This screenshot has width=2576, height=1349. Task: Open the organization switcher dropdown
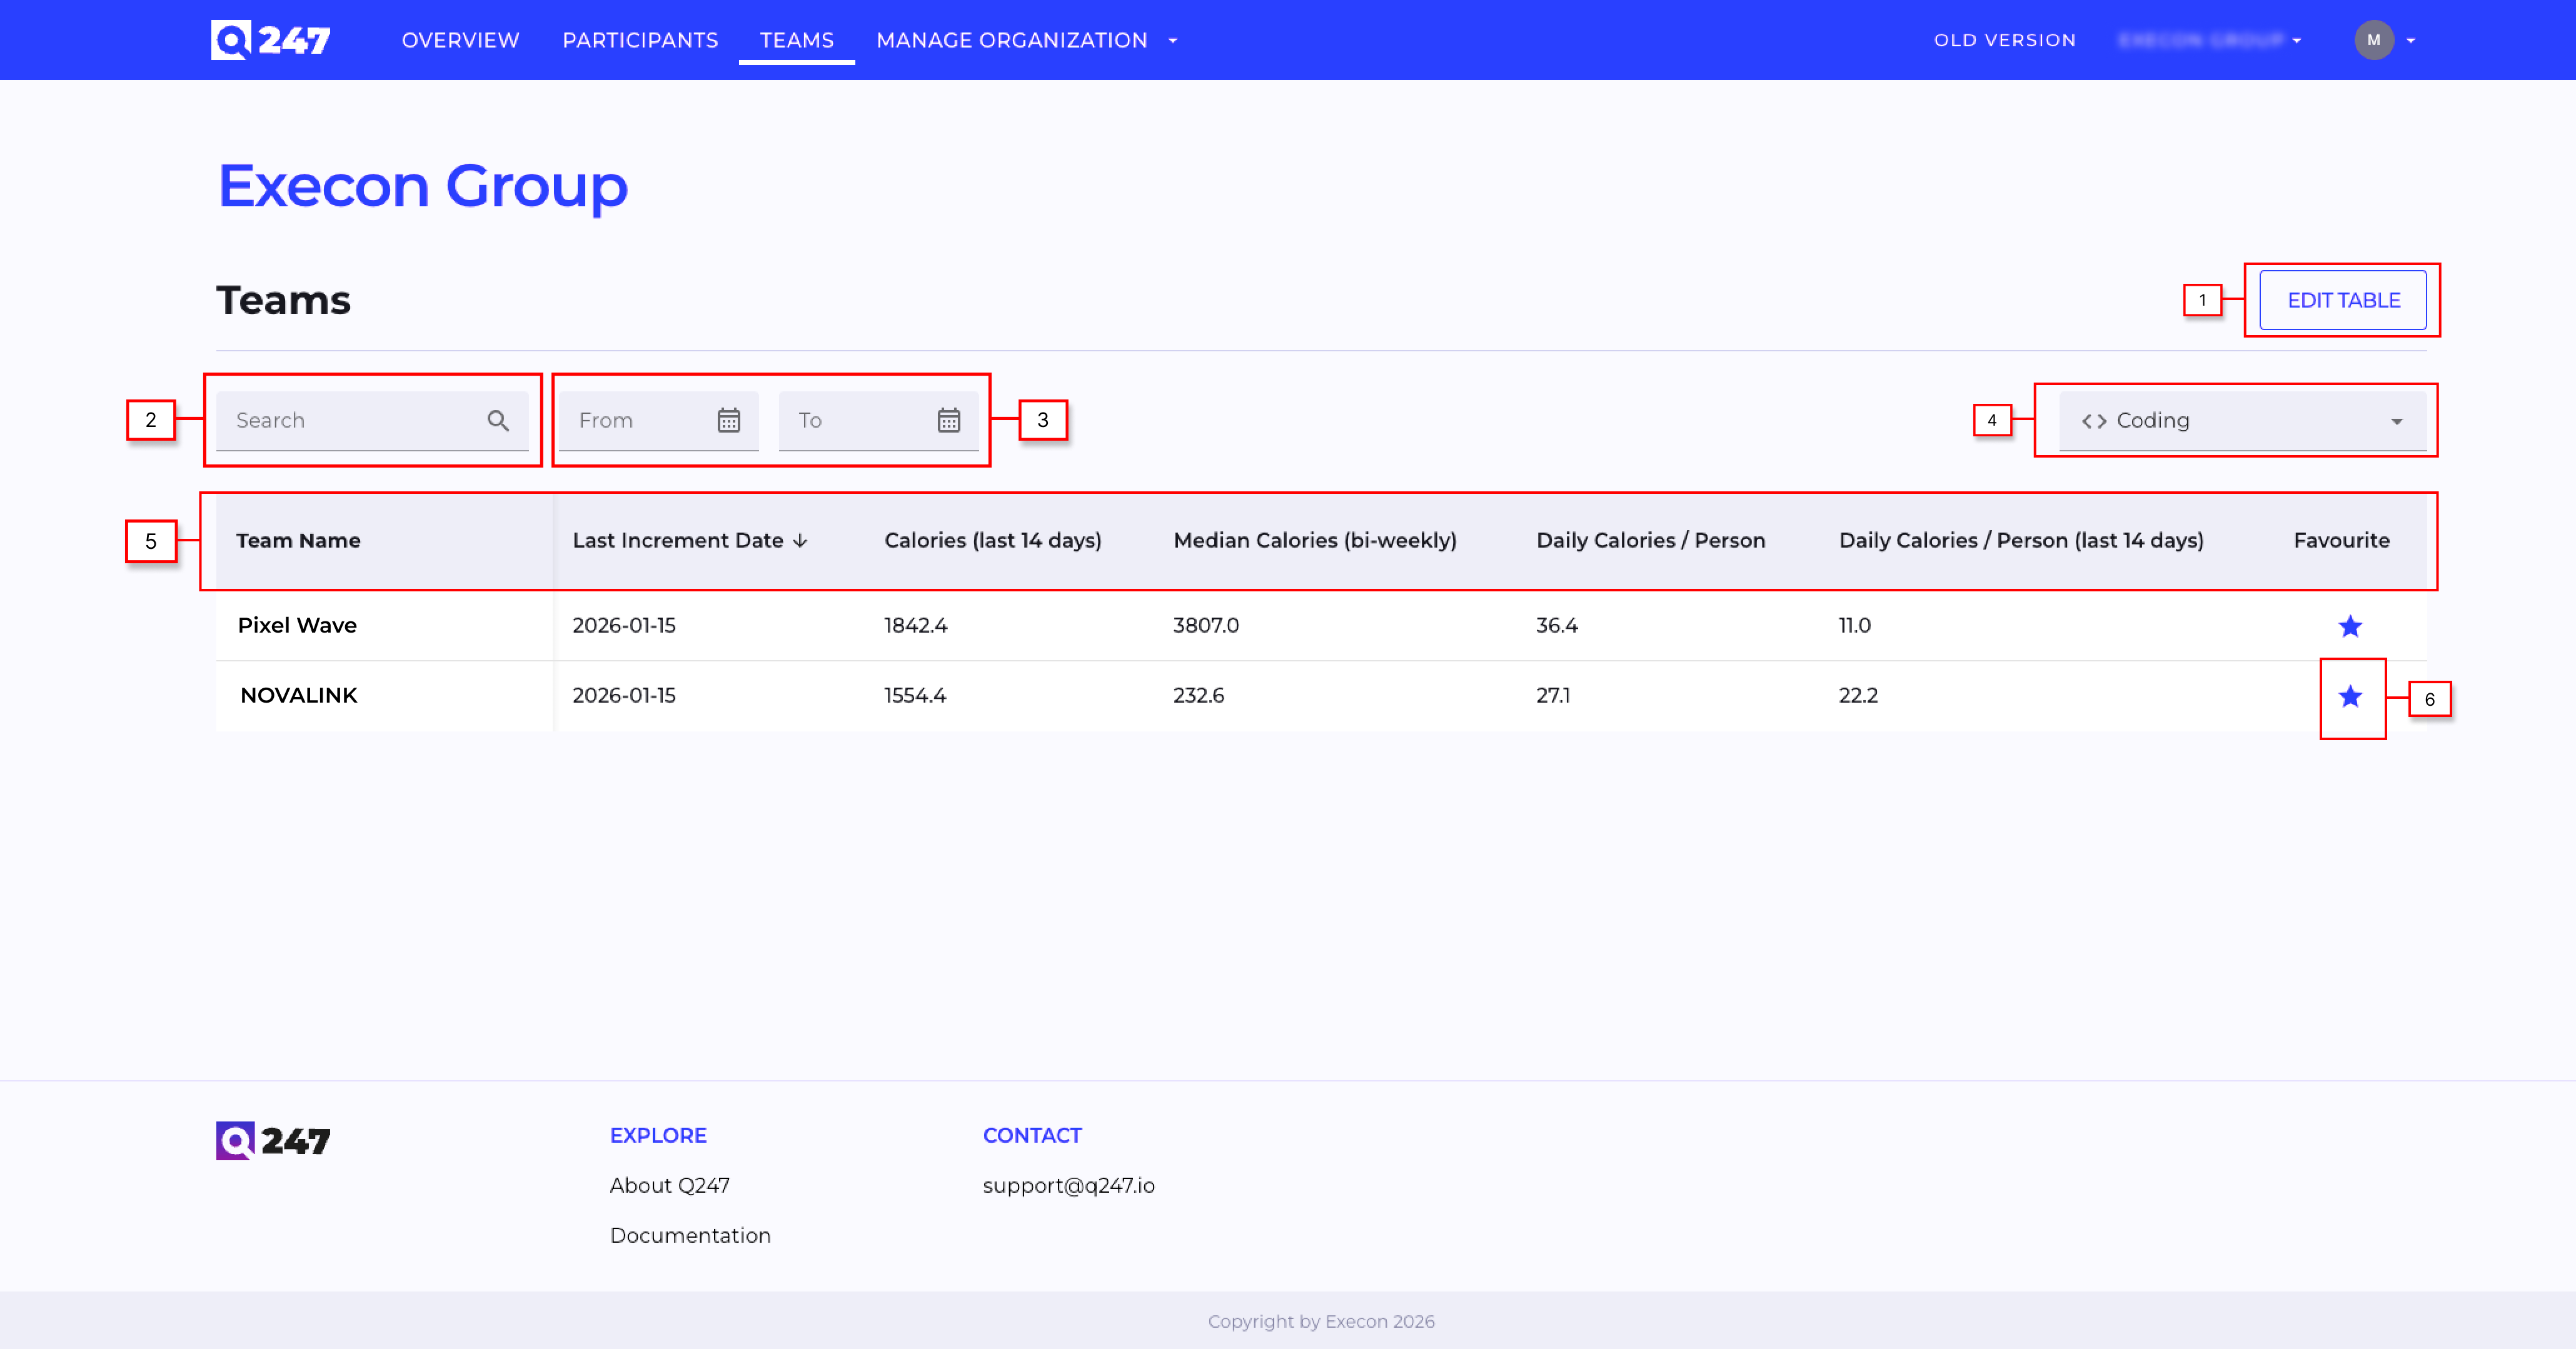coord(2210,40)
